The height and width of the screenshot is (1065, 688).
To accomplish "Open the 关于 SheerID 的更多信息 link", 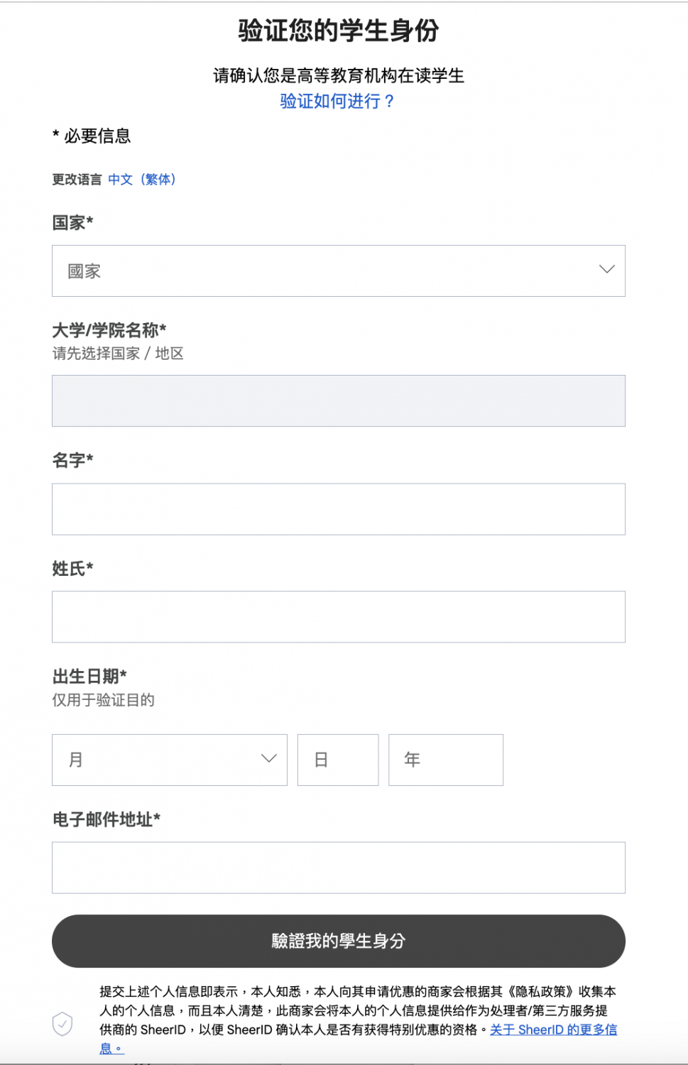I will (556, 1029).
